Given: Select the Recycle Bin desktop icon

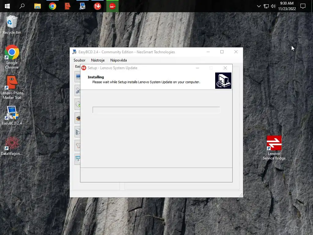Looking at the screenshot, I should tap(12, 25).
